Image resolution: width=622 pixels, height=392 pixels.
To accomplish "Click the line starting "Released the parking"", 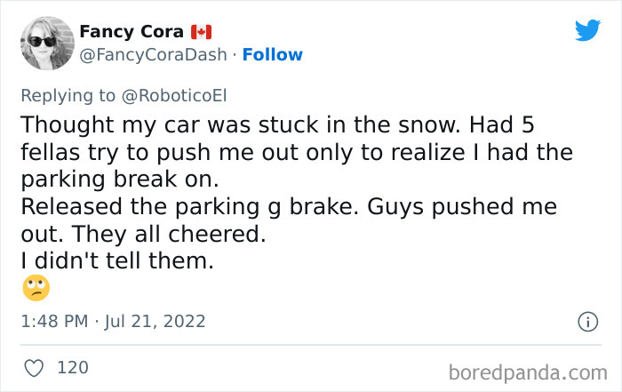I will pyautogui.click(x=288, y=207).
